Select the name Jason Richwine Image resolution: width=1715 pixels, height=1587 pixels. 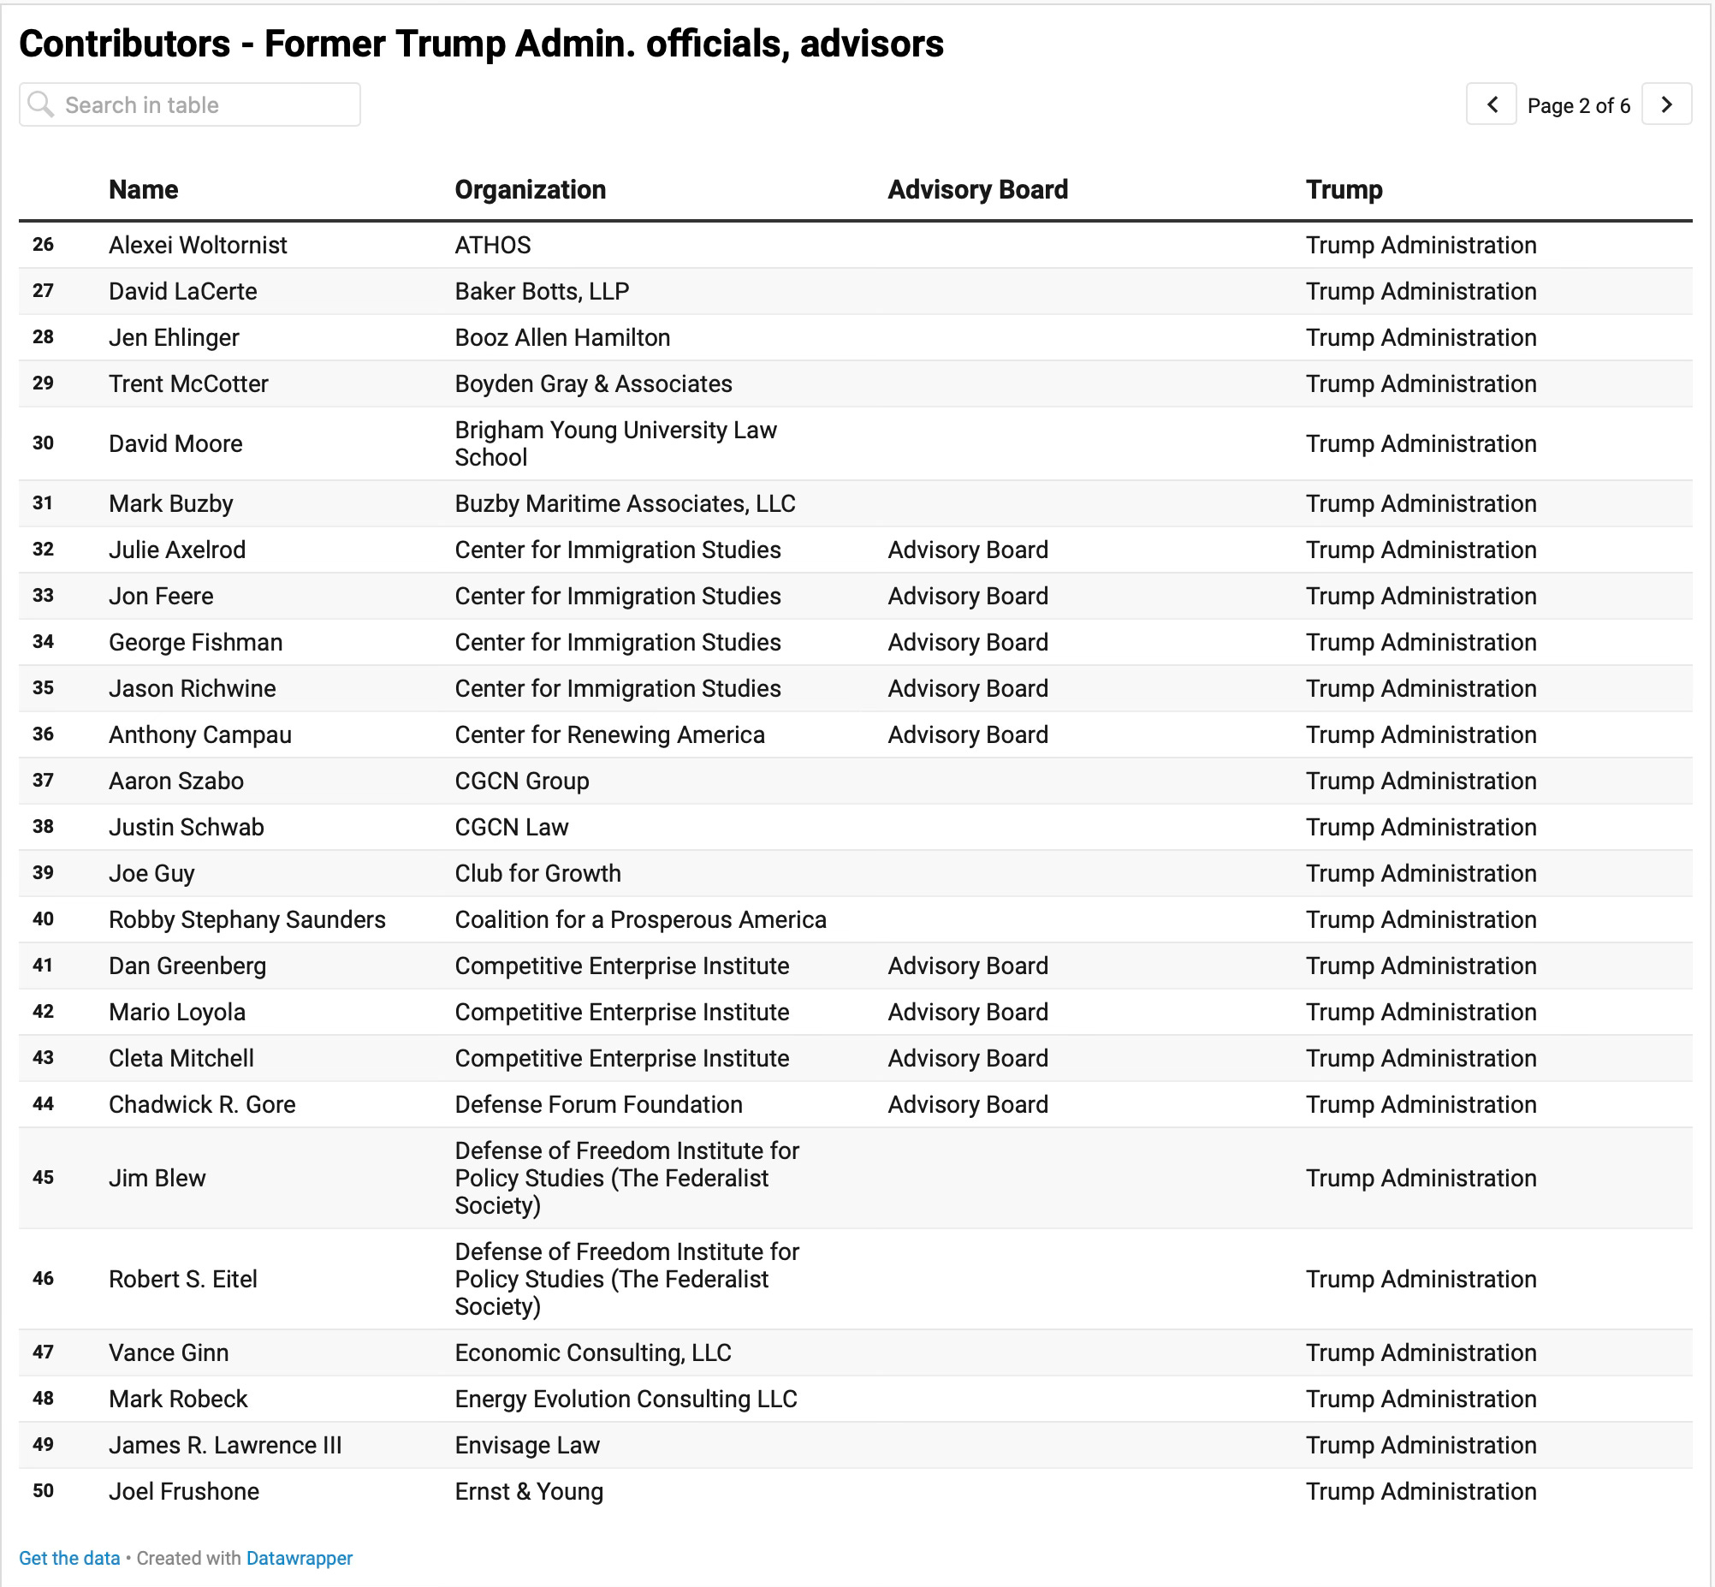(193, 689)
